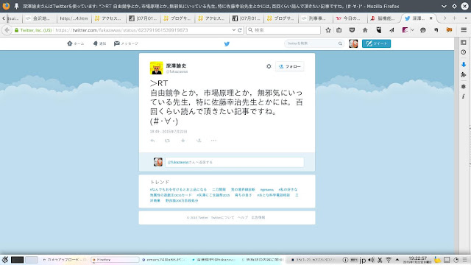
Task: Switch to the http:/...4.htm tab
Action: click(x=74, y=18)
